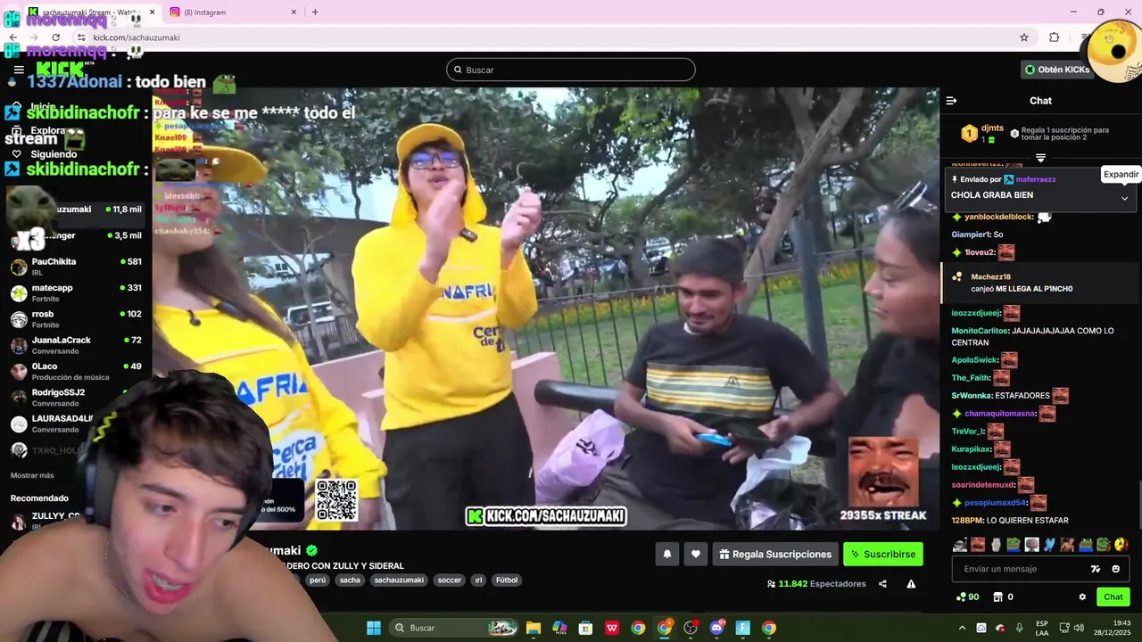Insert the blue bird quick emote
Image resolution: width=1142 pixels, height=642 pixels.
[x=1049, y=545]
